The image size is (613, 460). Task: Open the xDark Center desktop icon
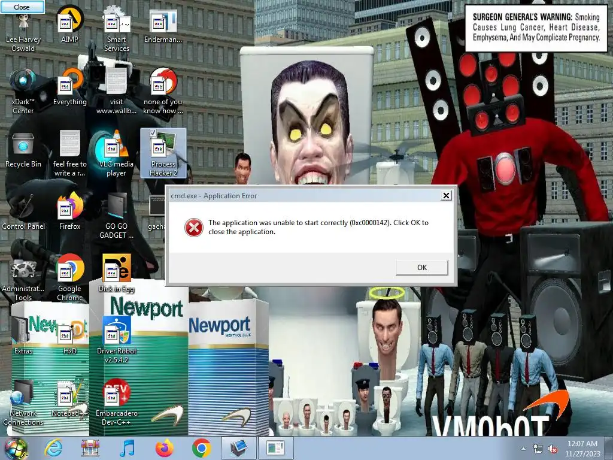click(x=23, y=92)
